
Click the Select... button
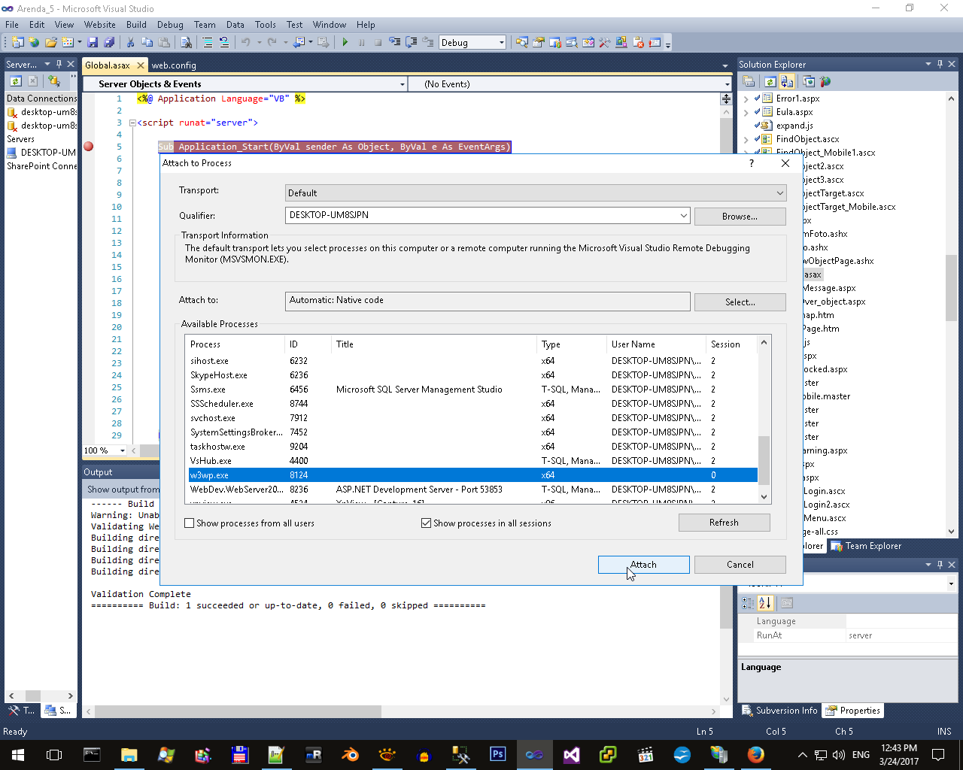(740, 302)
